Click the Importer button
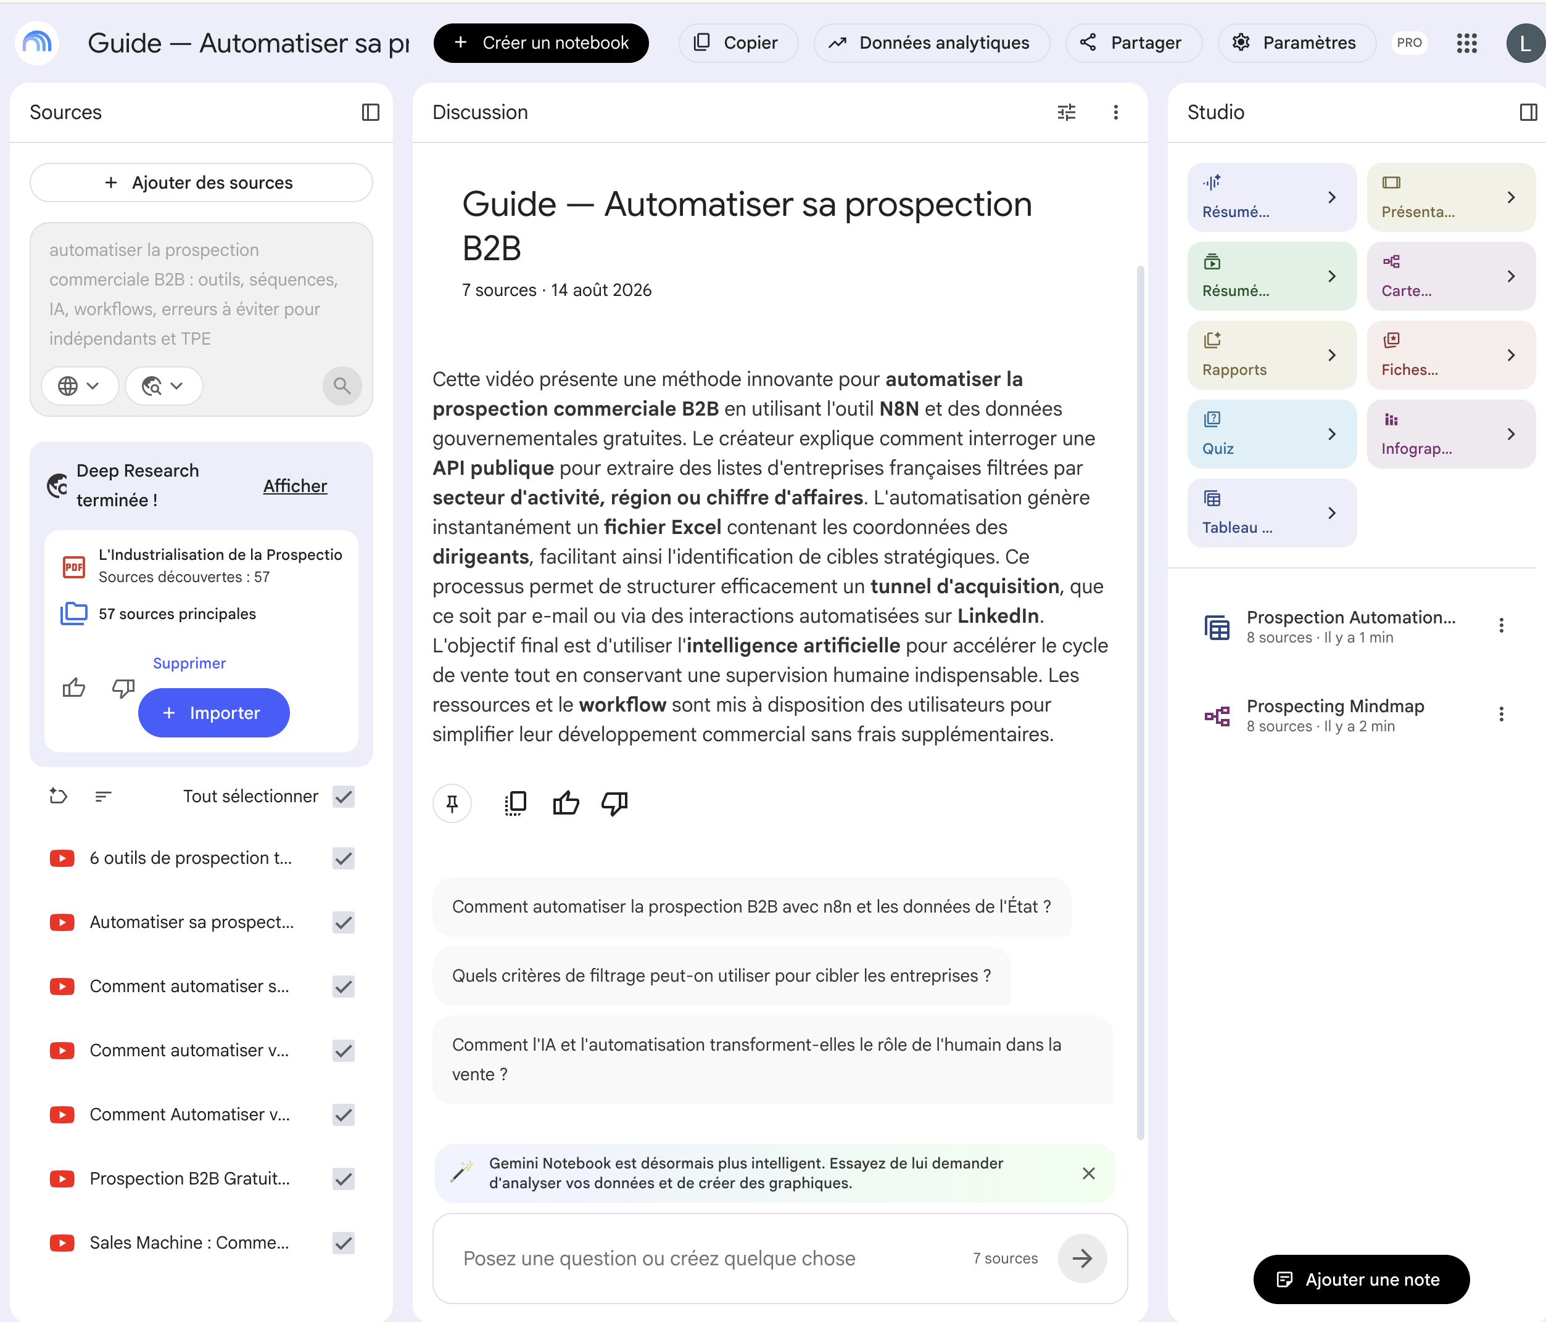The image size is (1546, 1322). point(214,713)
